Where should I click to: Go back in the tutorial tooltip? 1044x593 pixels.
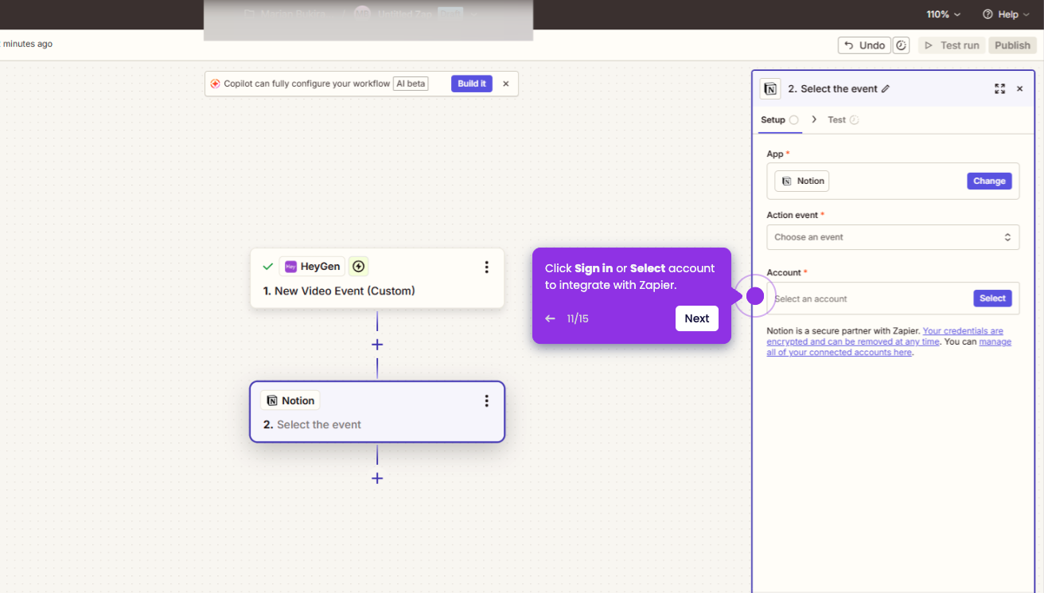click(x=550, y=318)
